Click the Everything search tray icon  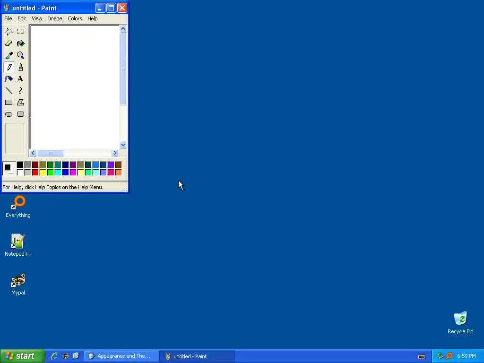(x=449, y=356)
